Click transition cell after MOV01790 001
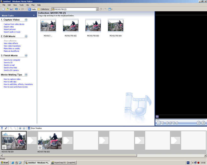This screenshot has height=165, width=207. coord(32,140)
